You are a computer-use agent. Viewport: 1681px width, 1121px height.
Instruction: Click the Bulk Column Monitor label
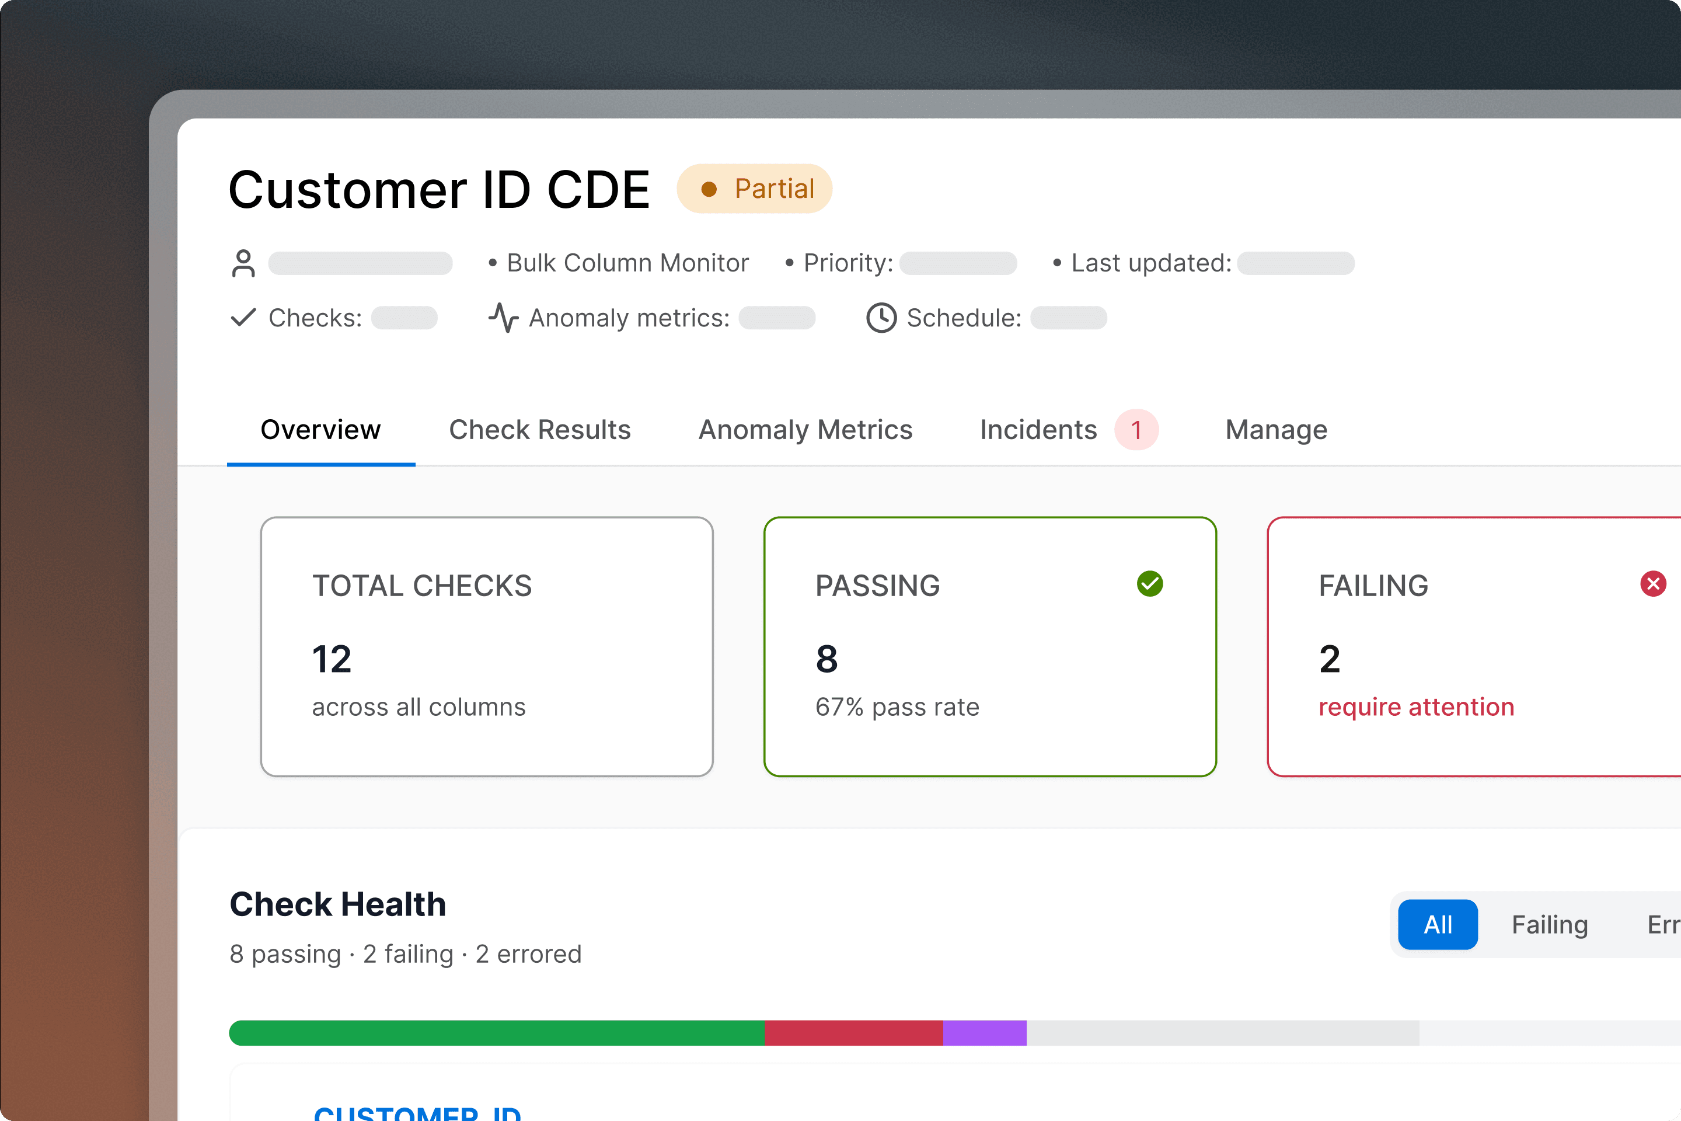tap(627, 263)
